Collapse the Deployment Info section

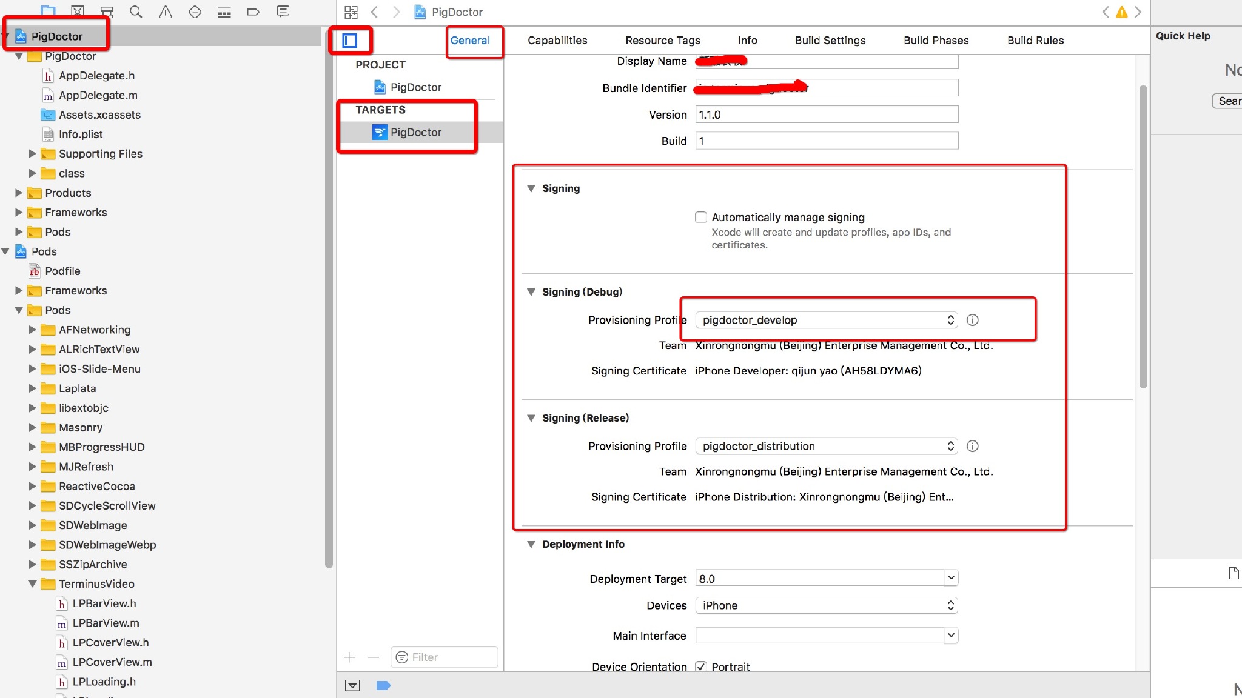coord(531,544)
